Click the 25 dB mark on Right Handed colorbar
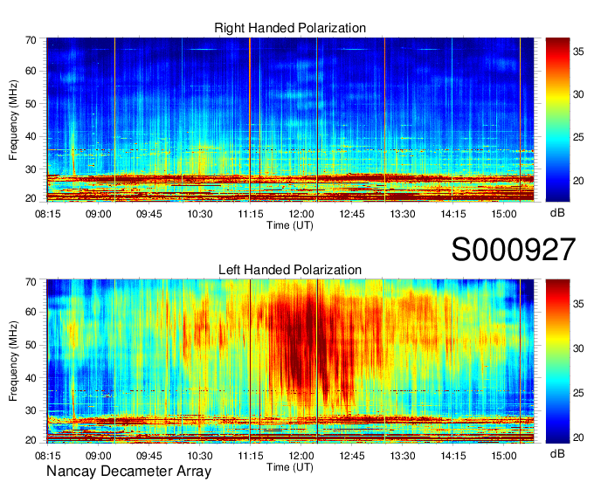Image resolution: width=594 pixels, height=482 pixels. [578, 137]
